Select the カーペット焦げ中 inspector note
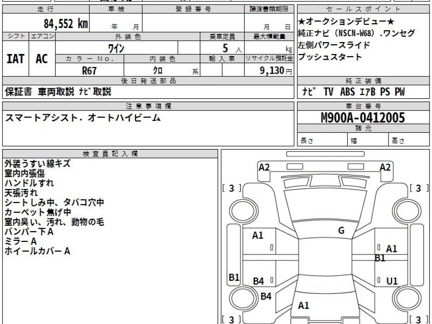This screenshot has height=324, width=432. click(38, 212)
